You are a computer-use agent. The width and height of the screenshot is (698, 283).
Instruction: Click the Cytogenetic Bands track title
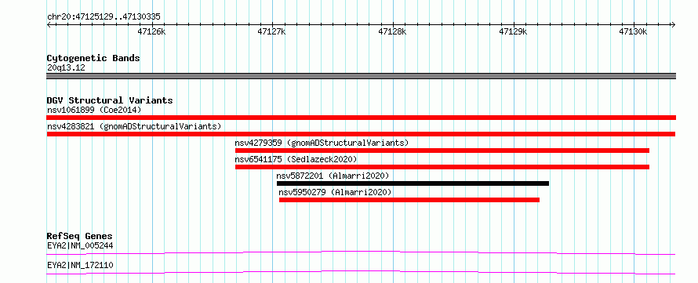(93, 58)
